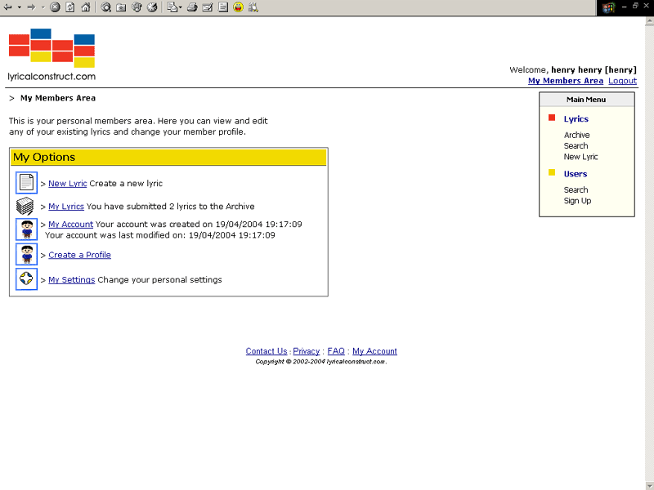The width and height of the screenshot is (654, 490).
Task: Click "Your account was last modified on" line
Action: (x=160, y=235)
